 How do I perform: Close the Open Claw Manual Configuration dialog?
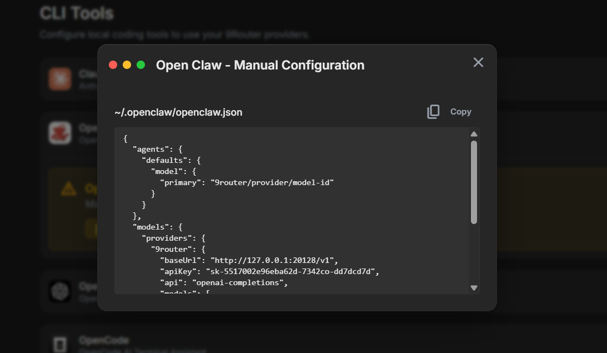[x=479, y=62]
